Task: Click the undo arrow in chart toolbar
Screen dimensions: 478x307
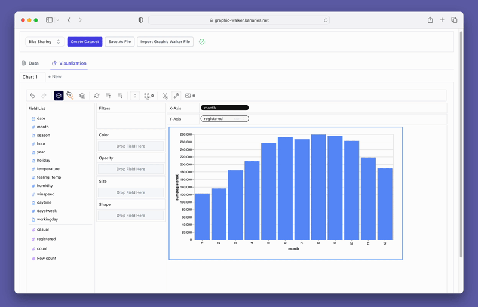Action: [32, 96]
